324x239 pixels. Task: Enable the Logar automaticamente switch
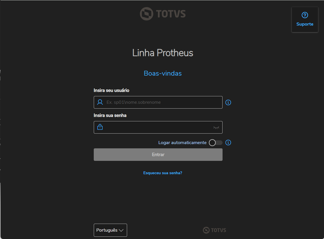tap(215, 143)
